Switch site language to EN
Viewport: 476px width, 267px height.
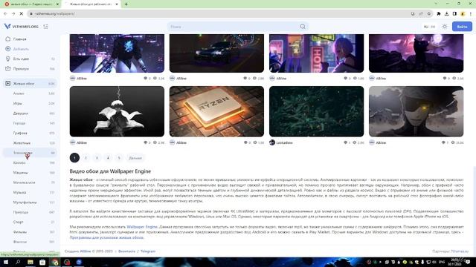(x=433, y=27)
